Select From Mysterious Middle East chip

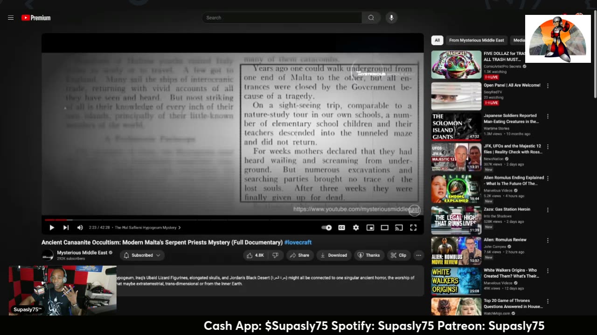(477, 40)
